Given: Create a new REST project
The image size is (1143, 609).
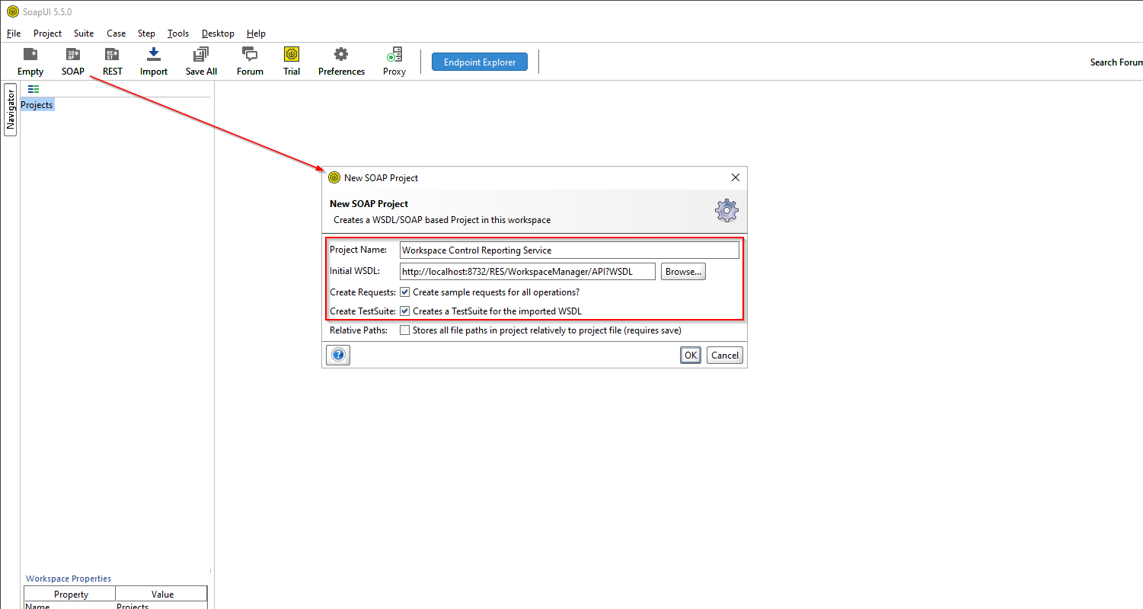Looking at the screenshot, I should [112, 61].
